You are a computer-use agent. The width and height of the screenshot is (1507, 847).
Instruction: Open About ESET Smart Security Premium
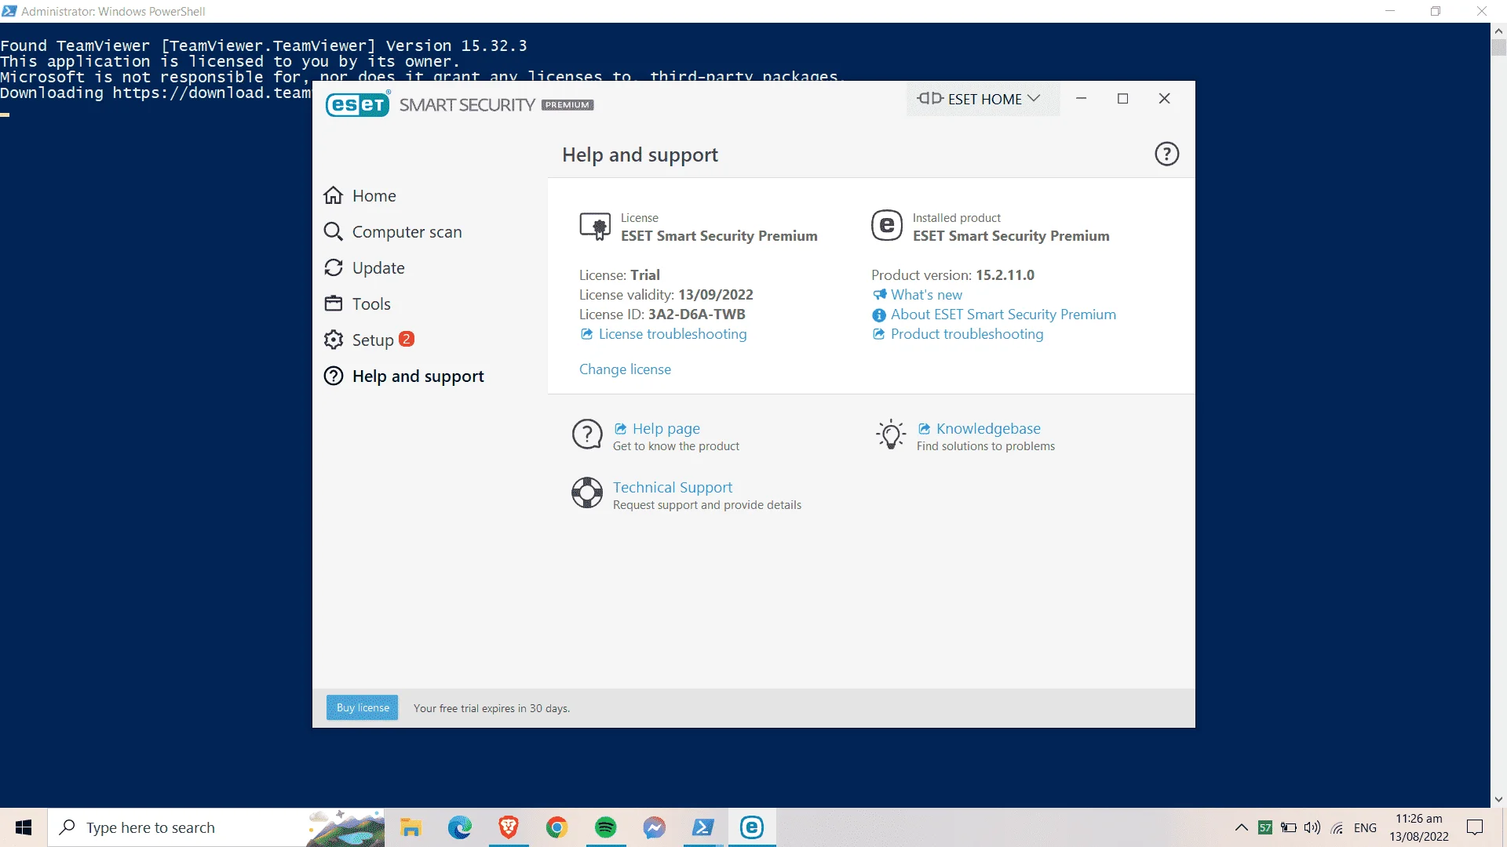click(1003, 314)
